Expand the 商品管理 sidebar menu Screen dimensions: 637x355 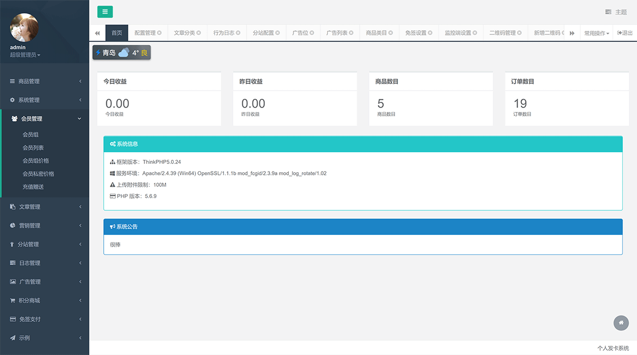44,81
